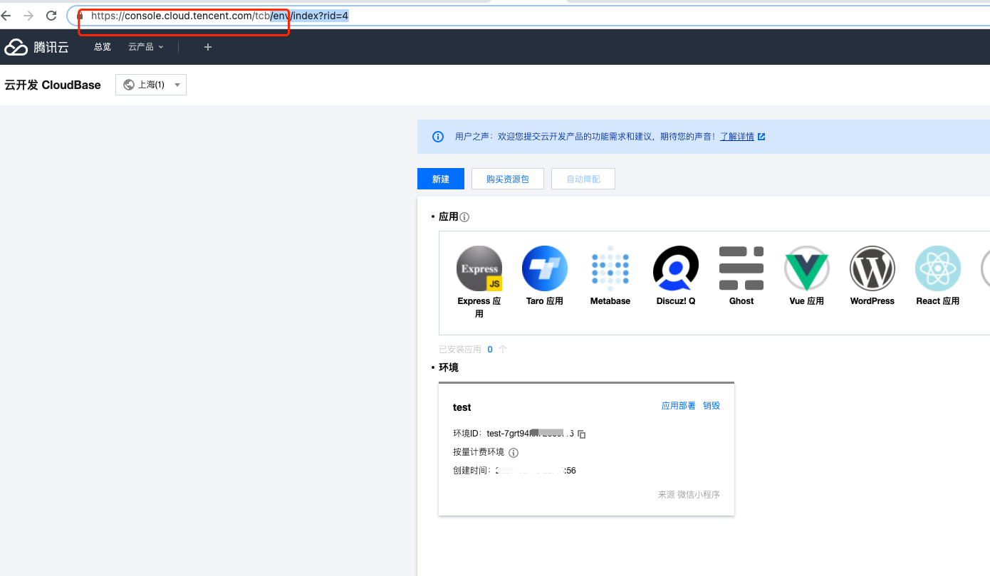
Task: Select the React 应用 icon
Action: 938,268
